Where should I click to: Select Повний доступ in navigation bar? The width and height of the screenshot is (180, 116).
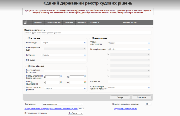130,23
